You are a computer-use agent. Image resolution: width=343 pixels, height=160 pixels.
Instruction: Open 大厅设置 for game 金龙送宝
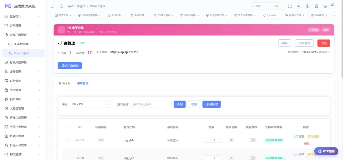[x=298, y=137]
